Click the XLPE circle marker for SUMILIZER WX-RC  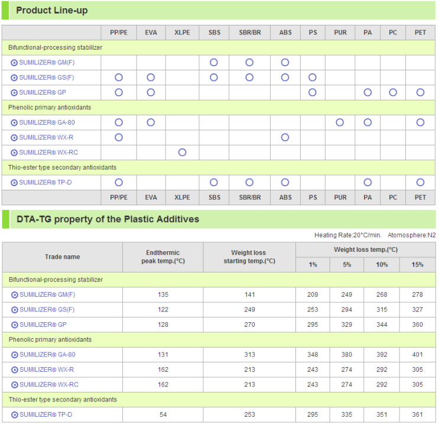point(182,153)
